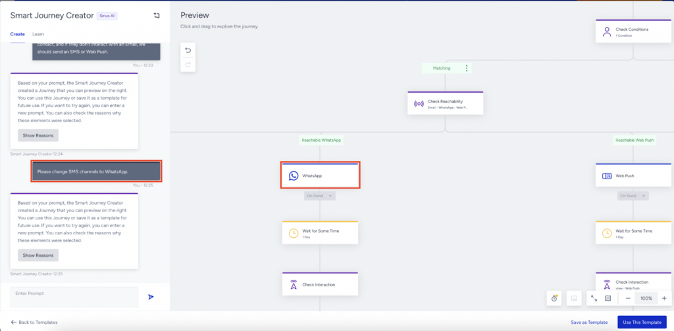Click the WhatsApp node icon
Image resolution: width=674 pixels, height=331 pixels.
click(x=294, y=176)
